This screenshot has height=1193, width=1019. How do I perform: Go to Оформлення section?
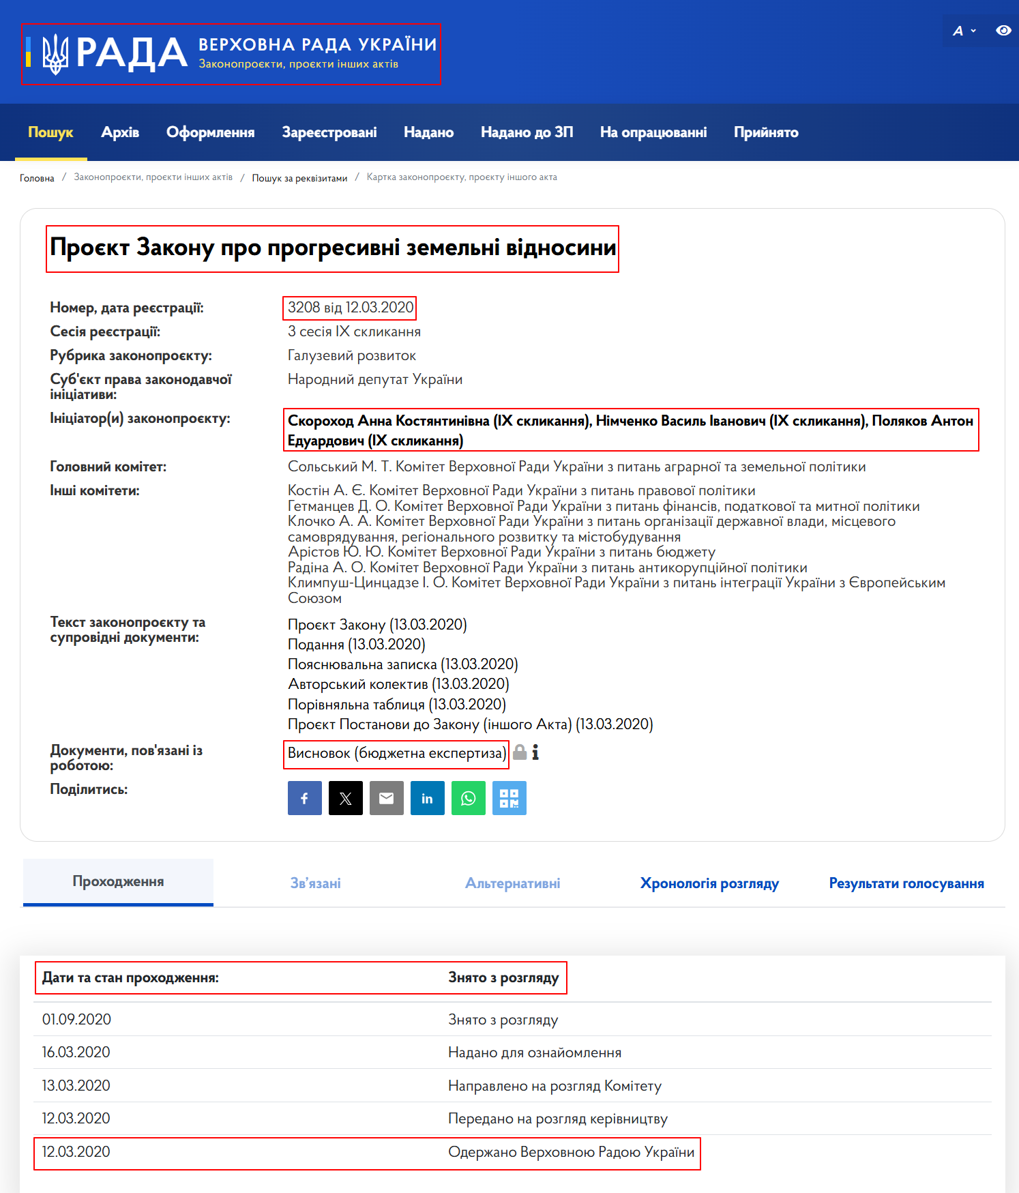point(210,132)
